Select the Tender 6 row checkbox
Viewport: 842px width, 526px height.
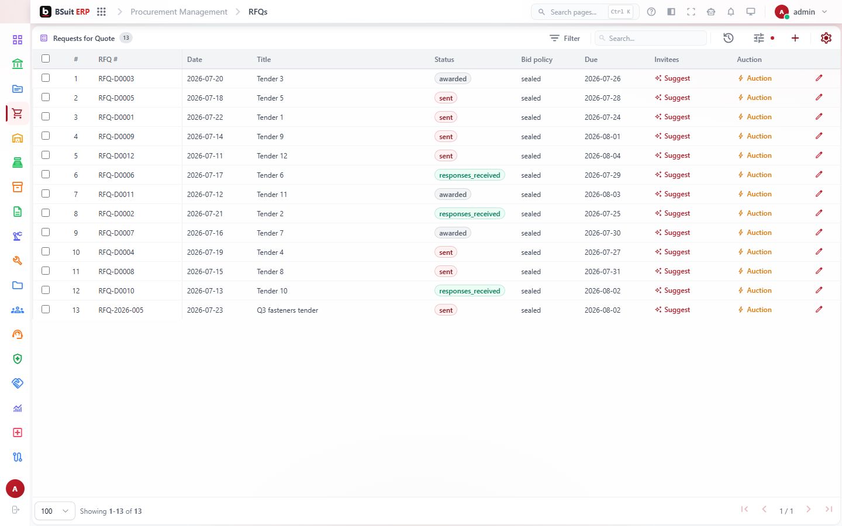click(x=46, y=174)
